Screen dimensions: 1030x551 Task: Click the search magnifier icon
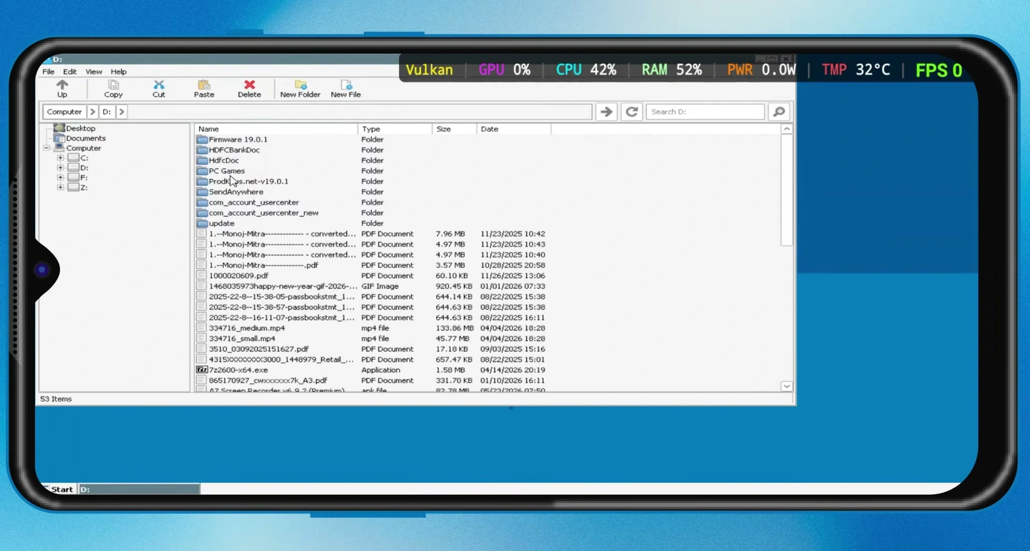point(779,111)
